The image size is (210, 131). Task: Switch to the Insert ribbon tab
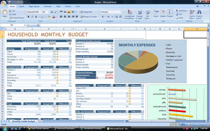(22, 7)
